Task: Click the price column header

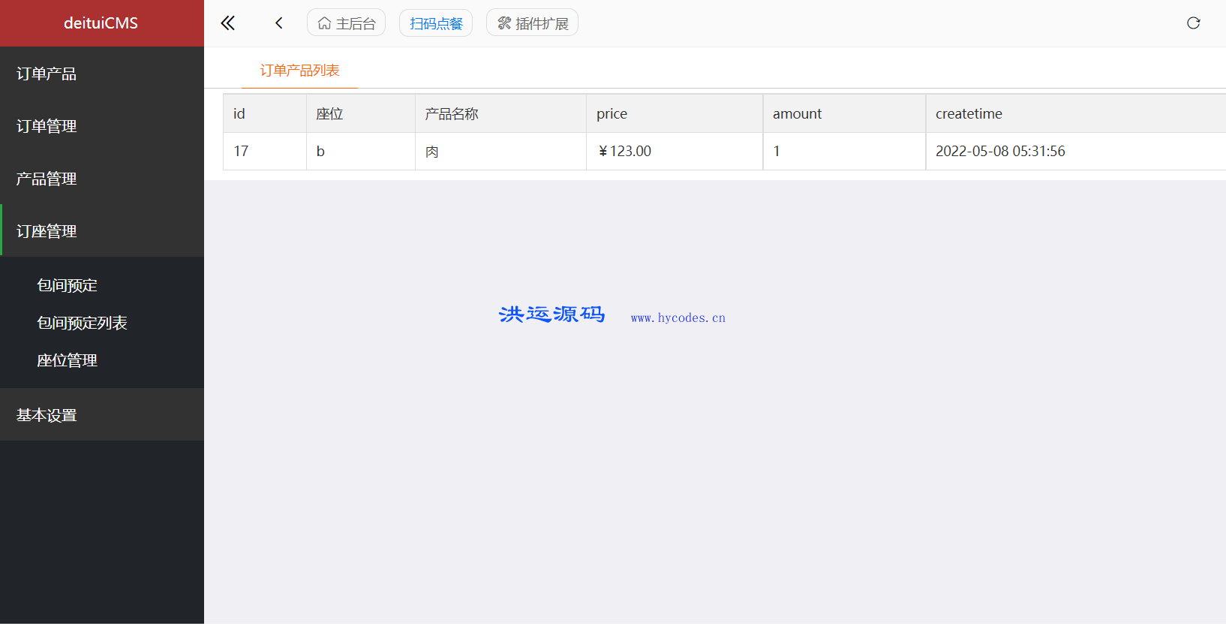Action: point(675,113)
